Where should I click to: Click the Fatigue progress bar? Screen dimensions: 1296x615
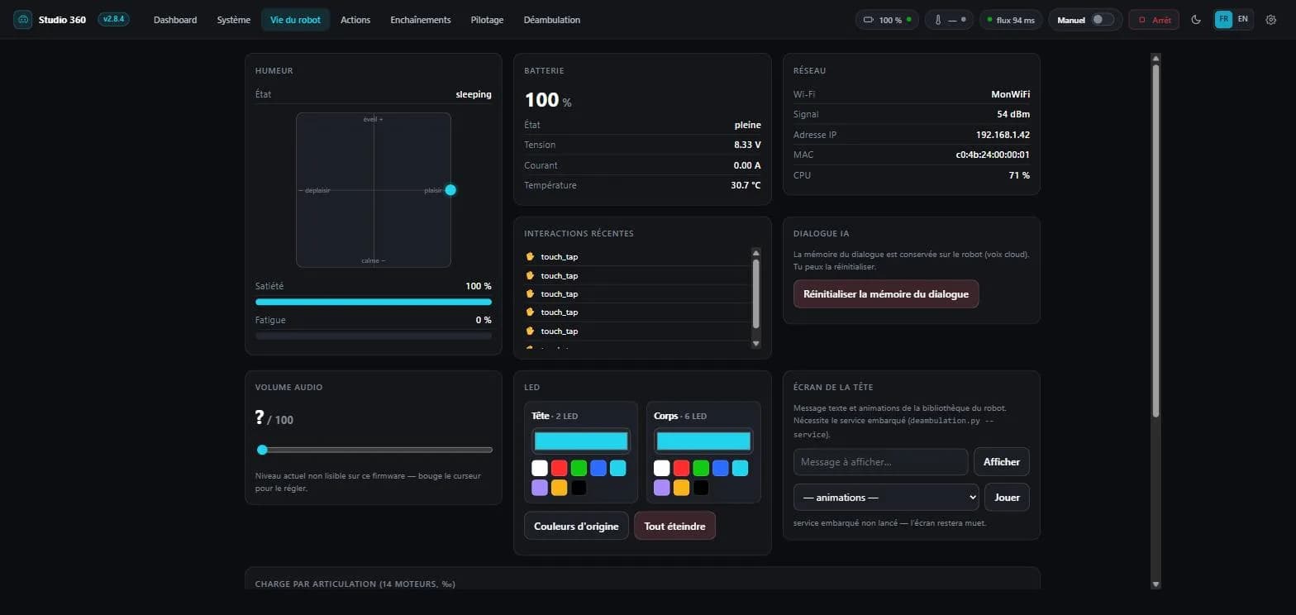tap(374, 336)
